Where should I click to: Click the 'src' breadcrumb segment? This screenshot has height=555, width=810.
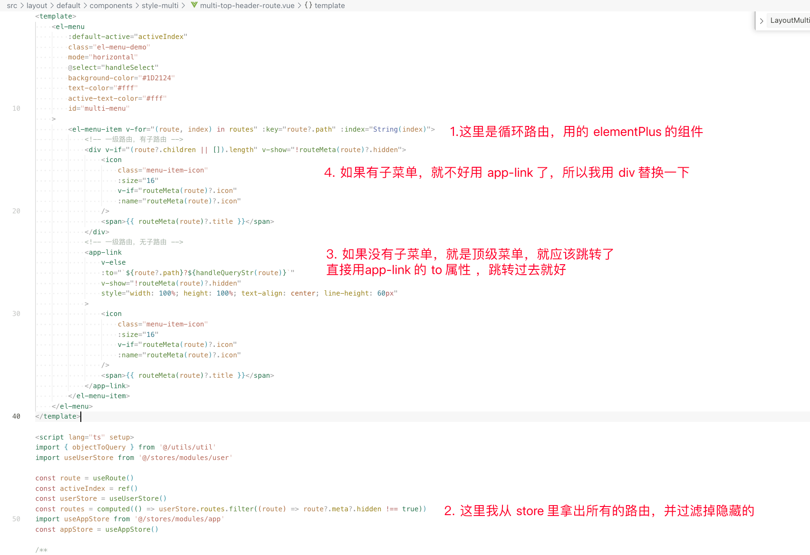coord(12,6)
